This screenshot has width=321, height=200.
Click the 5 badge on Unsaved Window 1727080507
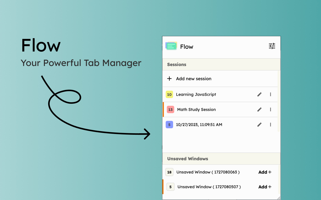pyautogui.click(x=170, y=187)
